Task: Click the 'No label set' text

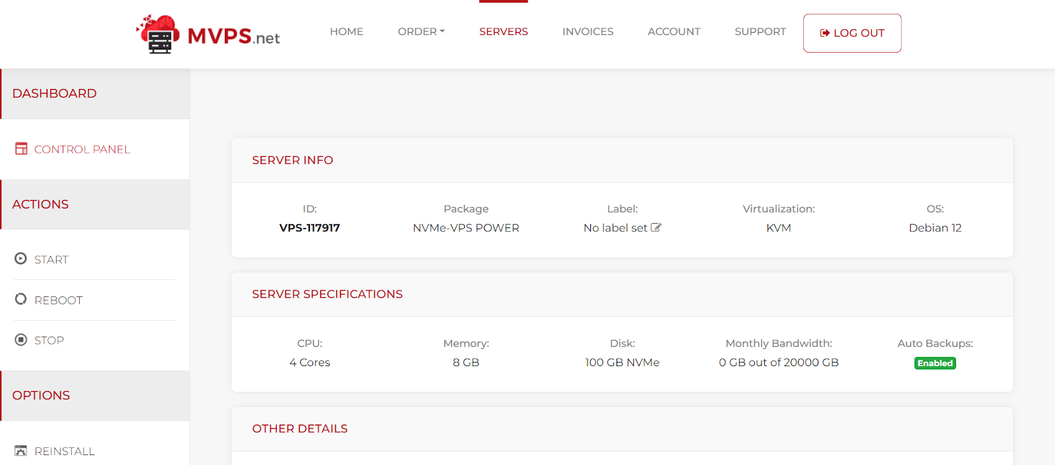Action: (x=616, y=228)
